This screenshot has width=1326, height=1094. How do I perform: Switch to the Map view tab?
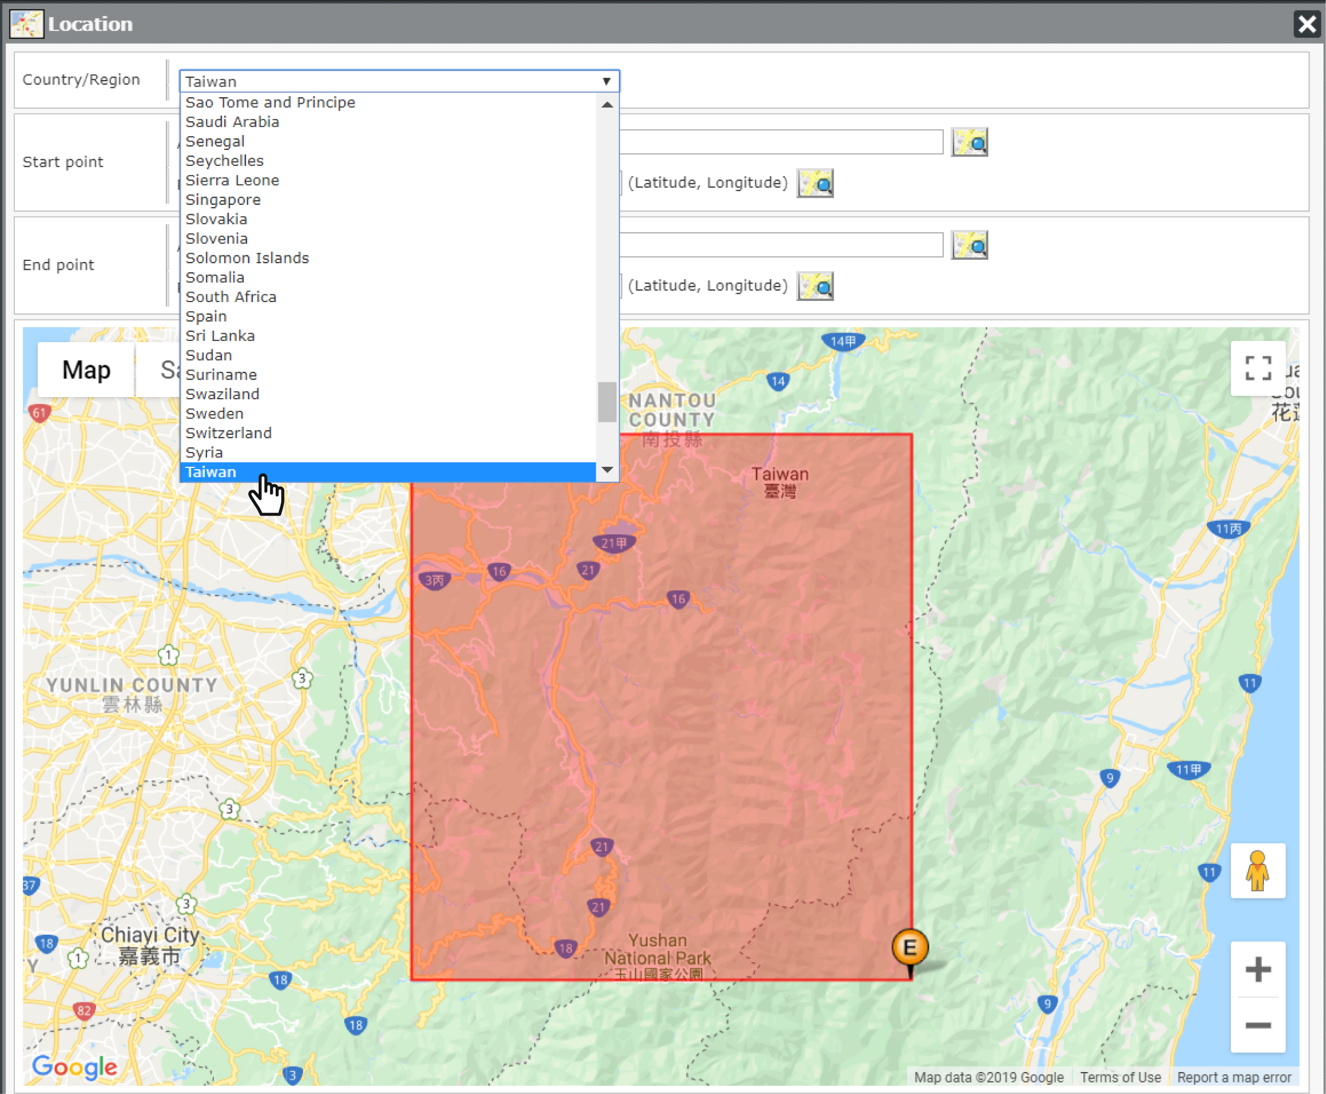pos(86,370)
